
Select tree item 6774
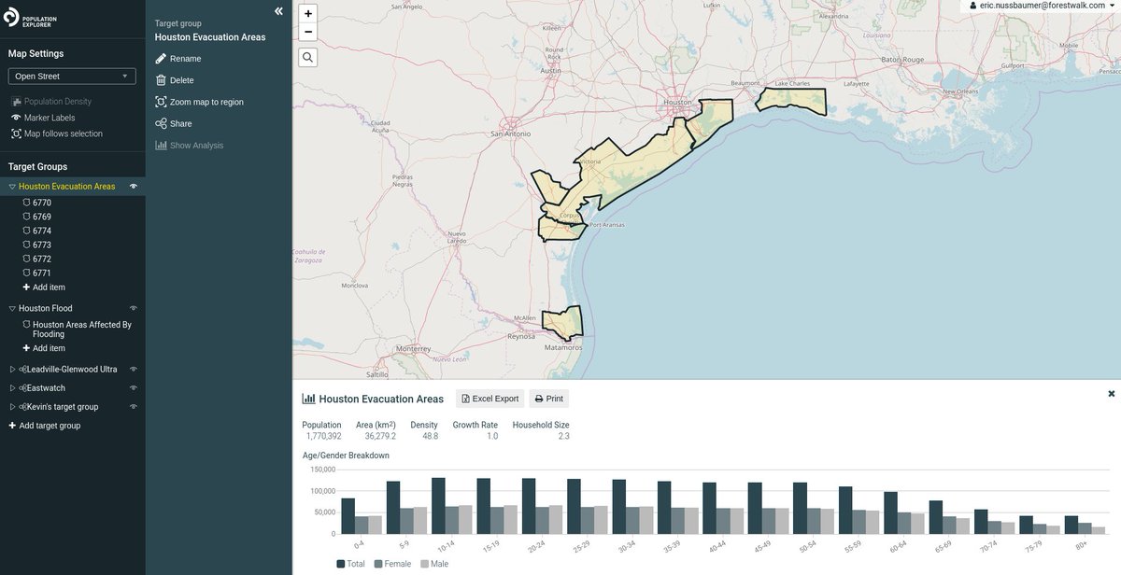click(42, 231)
